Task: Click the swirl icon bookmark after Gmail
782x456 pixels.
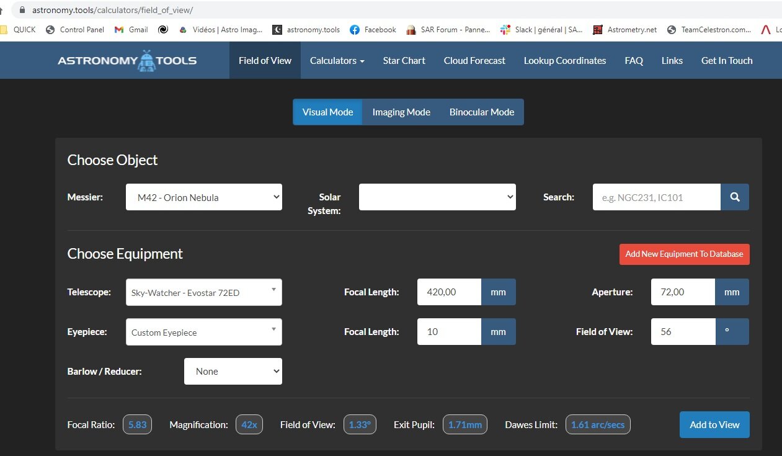Action: [163, 29]
